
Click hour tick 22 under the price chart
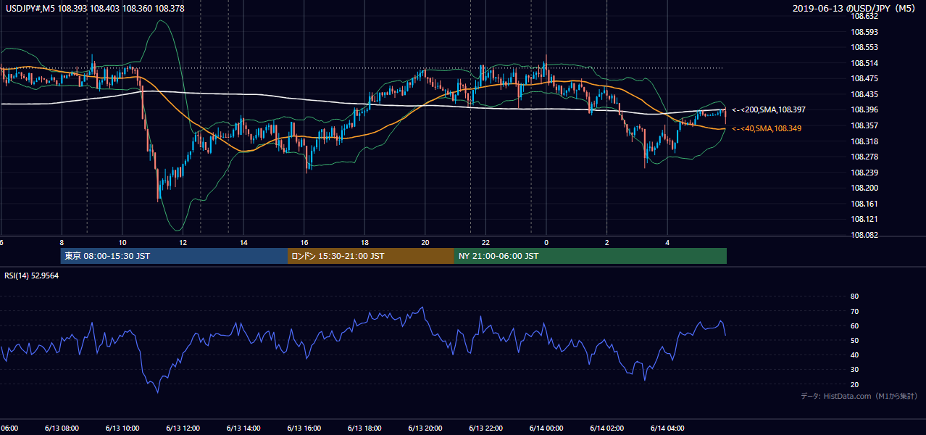pyautogui.click(x=485, y=242)
